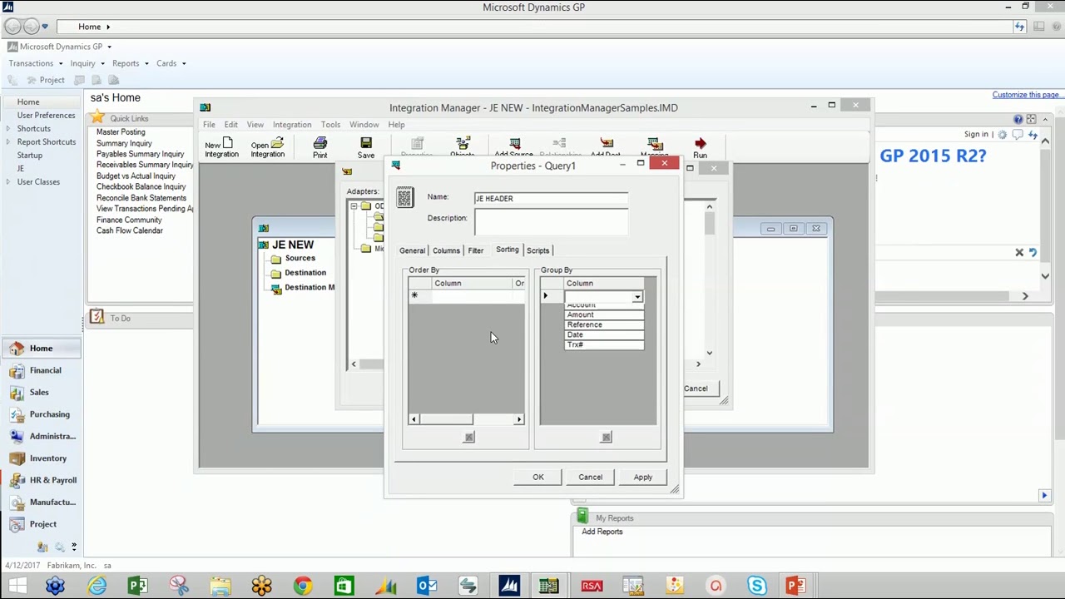Click Open Integration toolbar icon

point(267,148)
